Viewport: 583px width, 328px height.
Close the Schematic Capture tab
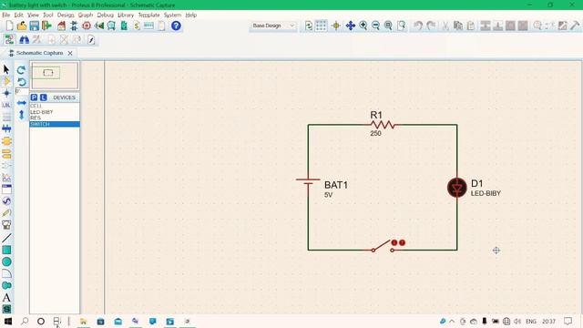(70, 53)
